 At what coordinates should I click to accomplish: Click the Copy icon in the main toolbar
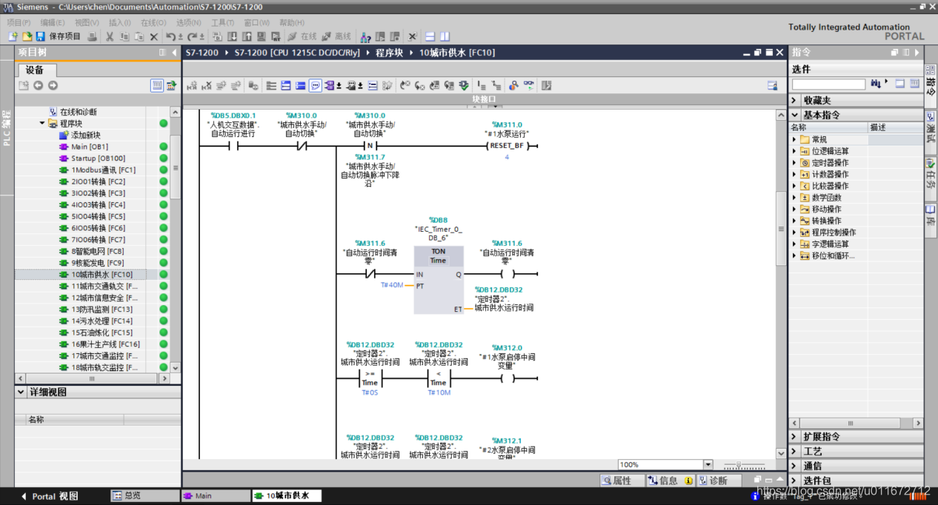pyautogui.click(x=124, y=36)
